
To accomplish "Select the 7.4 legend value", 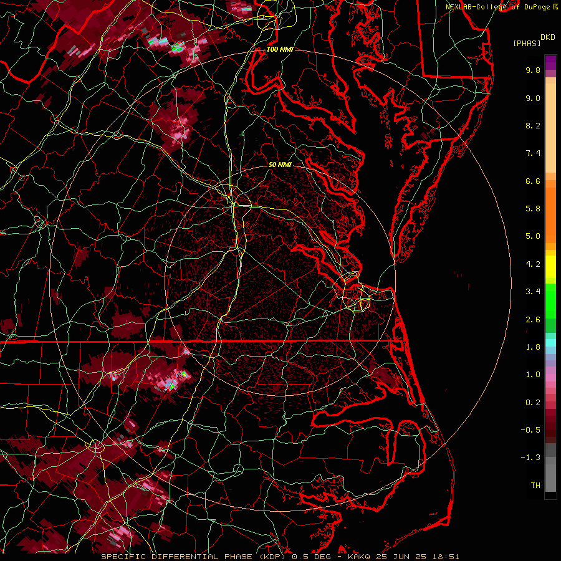I will coord(533,153).
